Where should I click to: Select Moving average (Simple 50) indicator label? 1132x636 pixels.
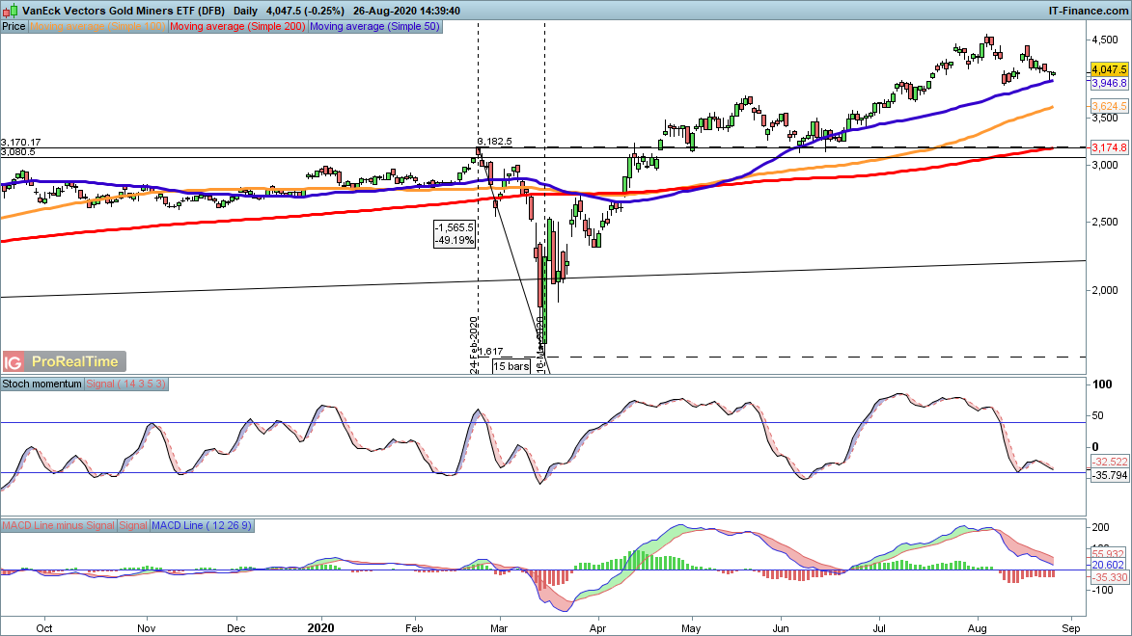click(374, 27)
